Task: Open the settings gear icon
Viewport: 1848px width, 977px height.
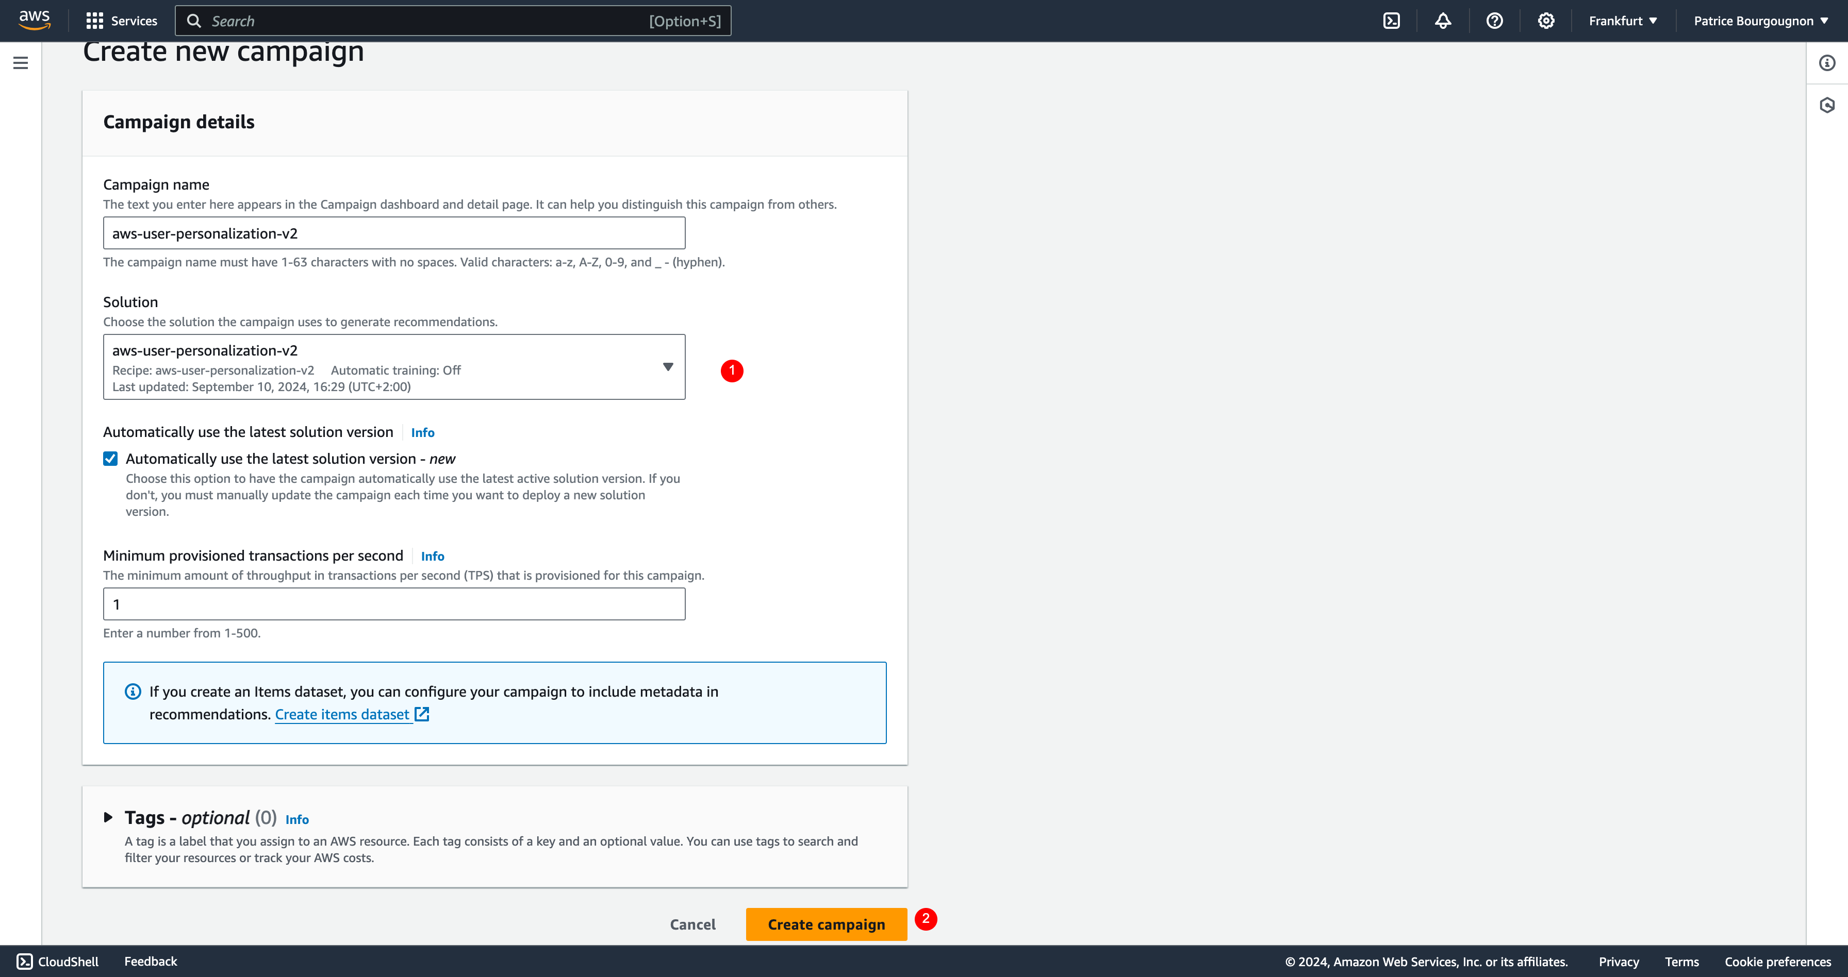Action: tap(1546, 21)
